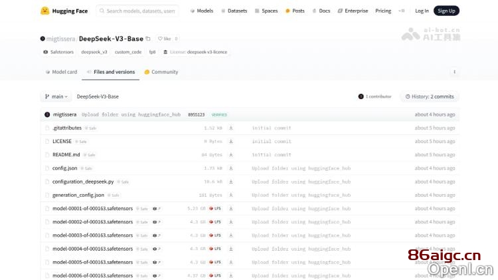Open tensor viewer for model-00002 safetensors
Image resolution: width=498 pixels, height=280 pixels.
(x=156, y=222)
